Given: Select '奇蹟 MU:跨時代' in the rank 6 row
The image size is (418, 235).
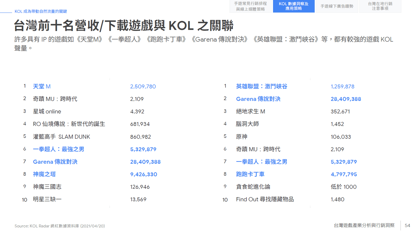Looking at the screenshot, I should (258, 149).
